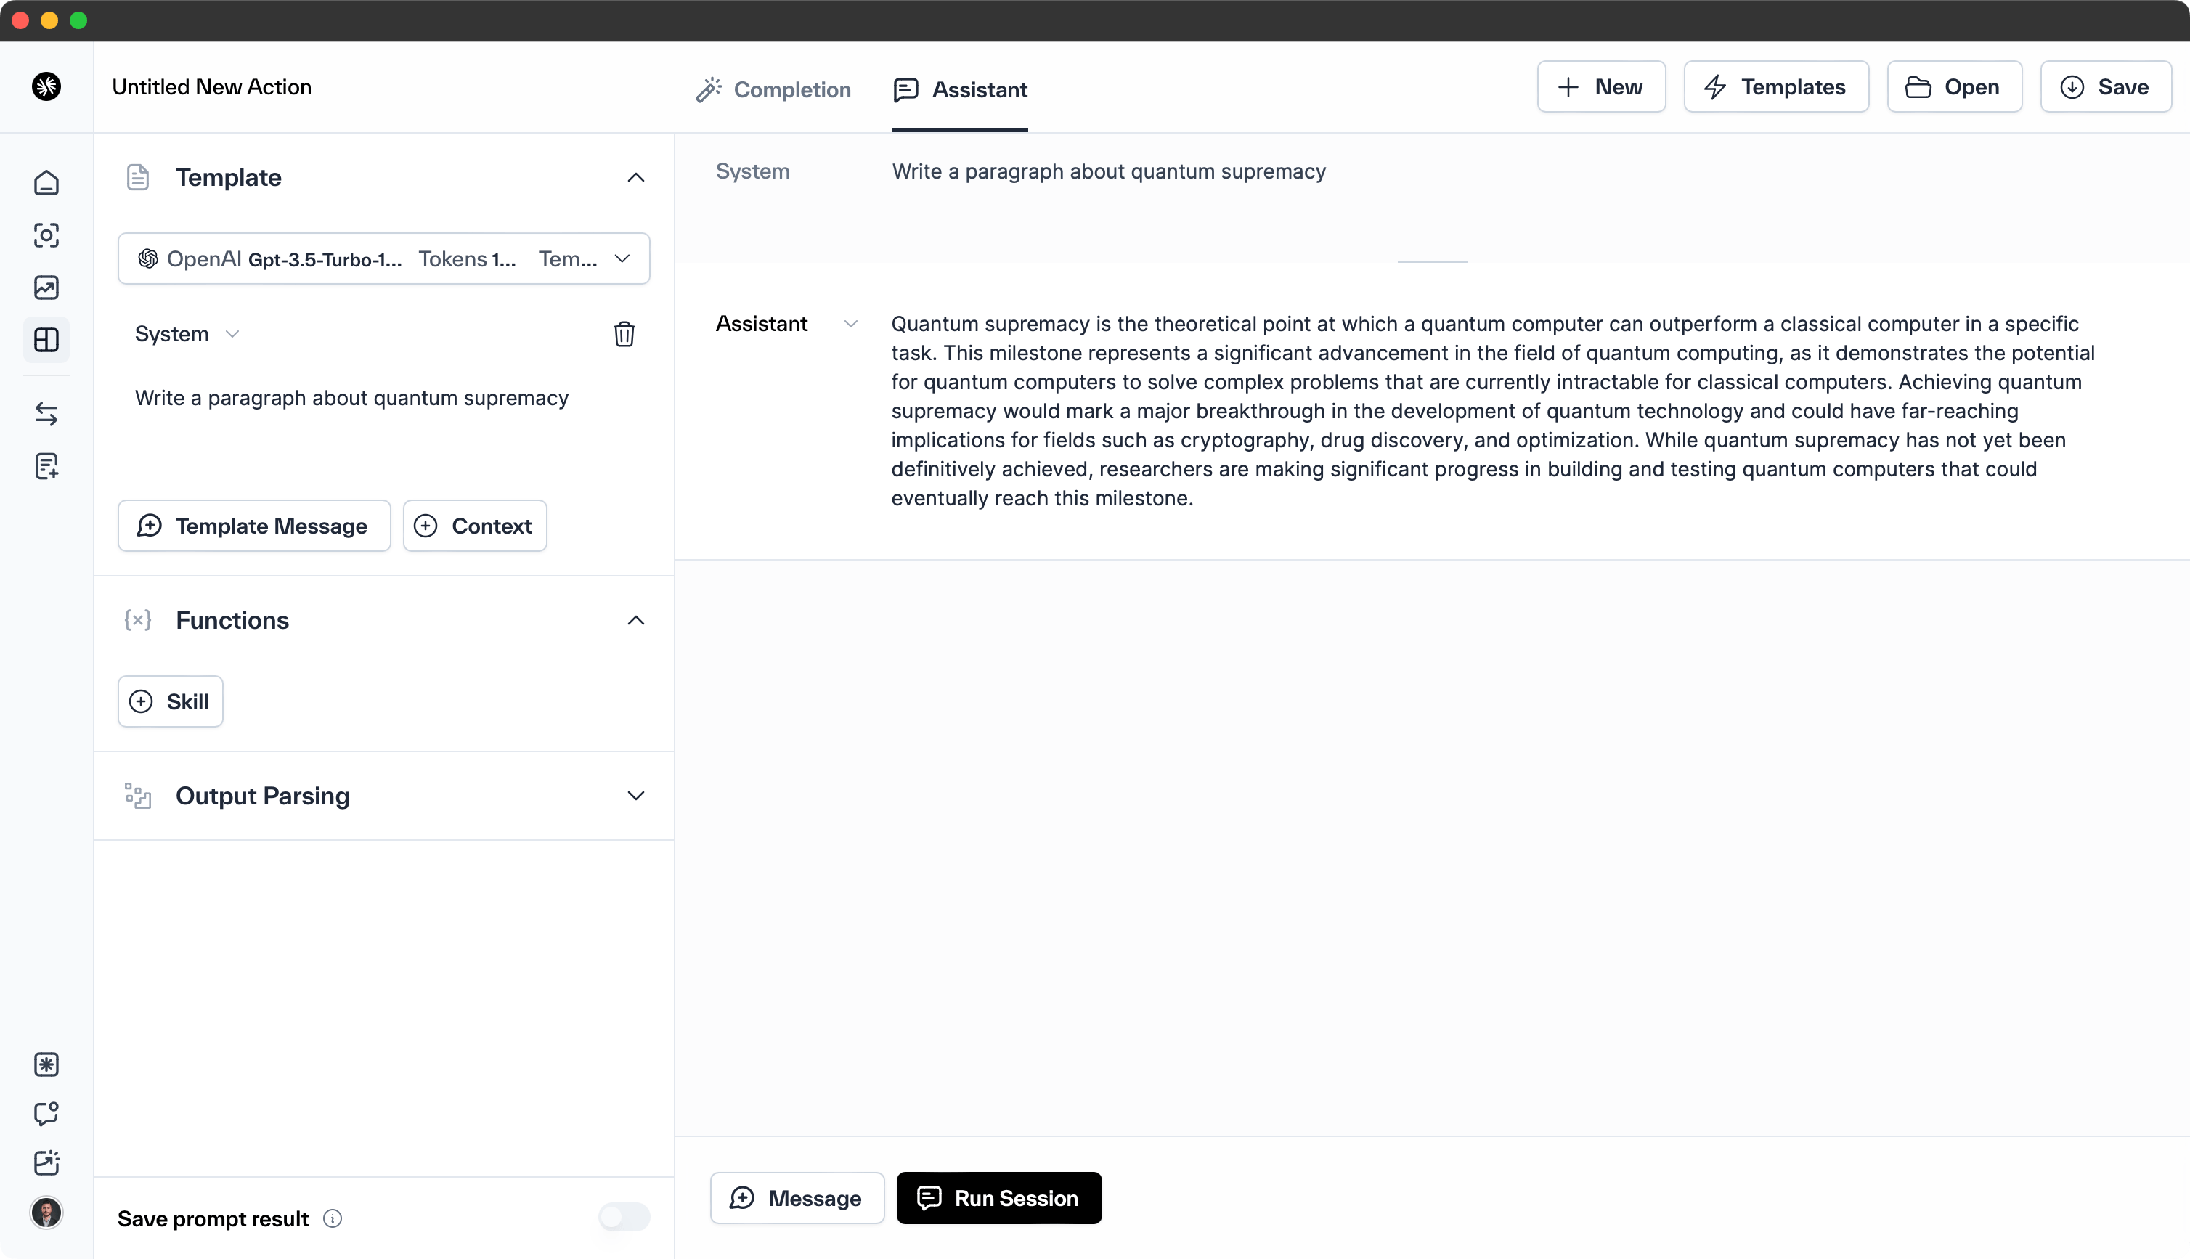The height and width of the screenshot is (1259, 2190).
Task: Open the user profile avatar
Action: 46,1213
